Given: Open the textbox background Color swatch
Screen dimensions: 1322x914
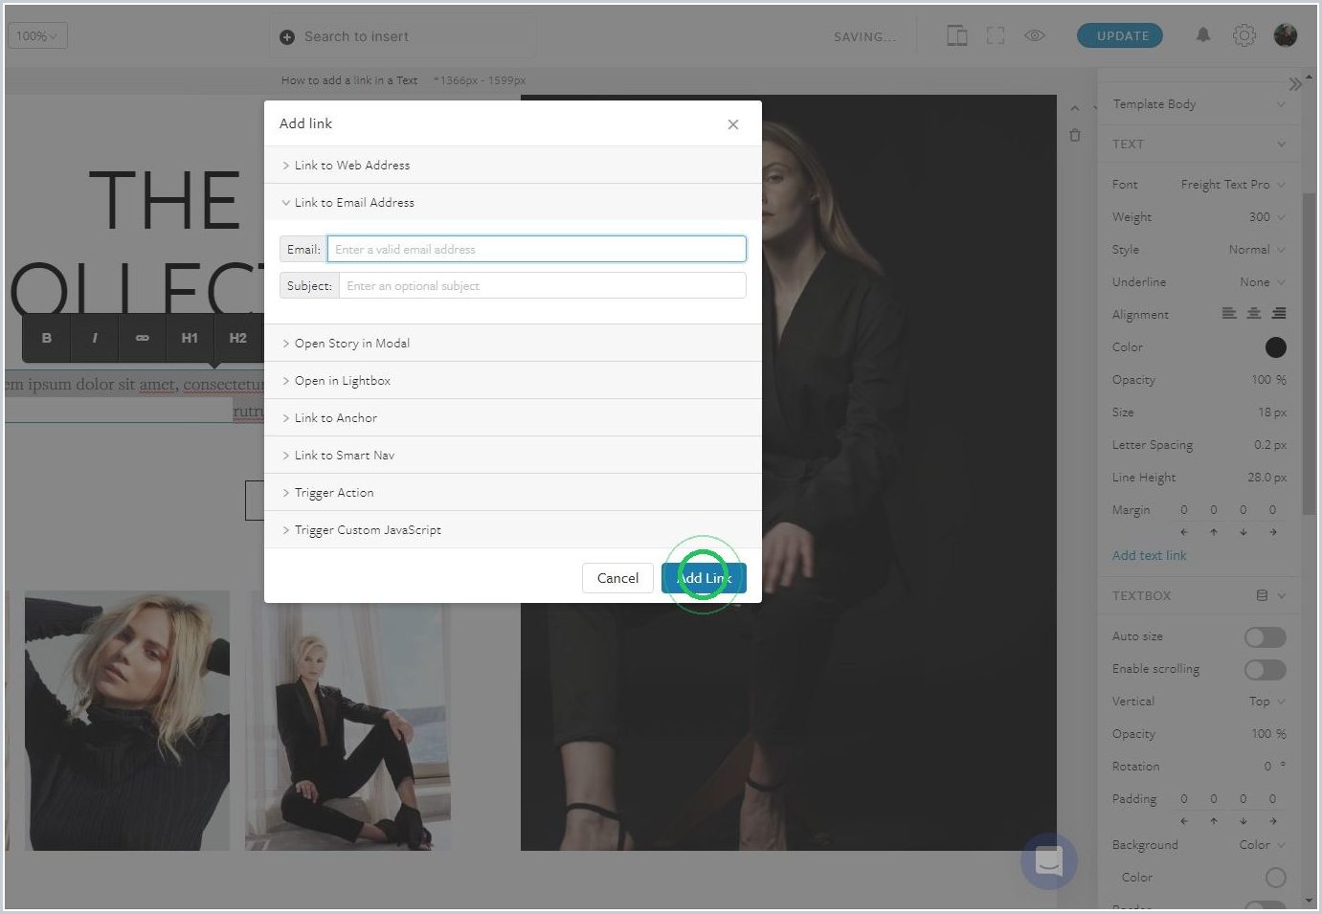Looking at the screenshot, I should tap(1275, 878).
